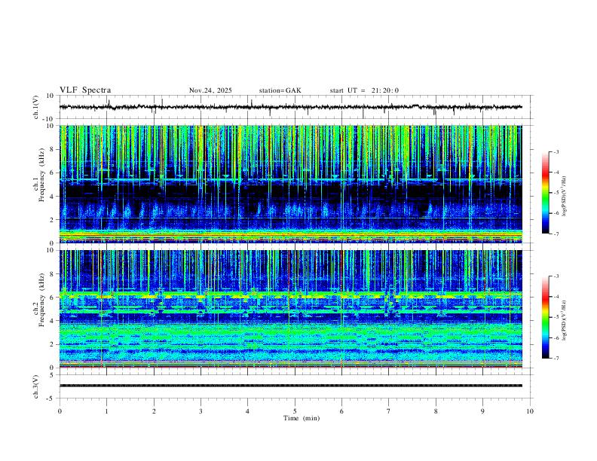Click the "8" tick on the time axis

pyautogui.click(x=436, y=411)
